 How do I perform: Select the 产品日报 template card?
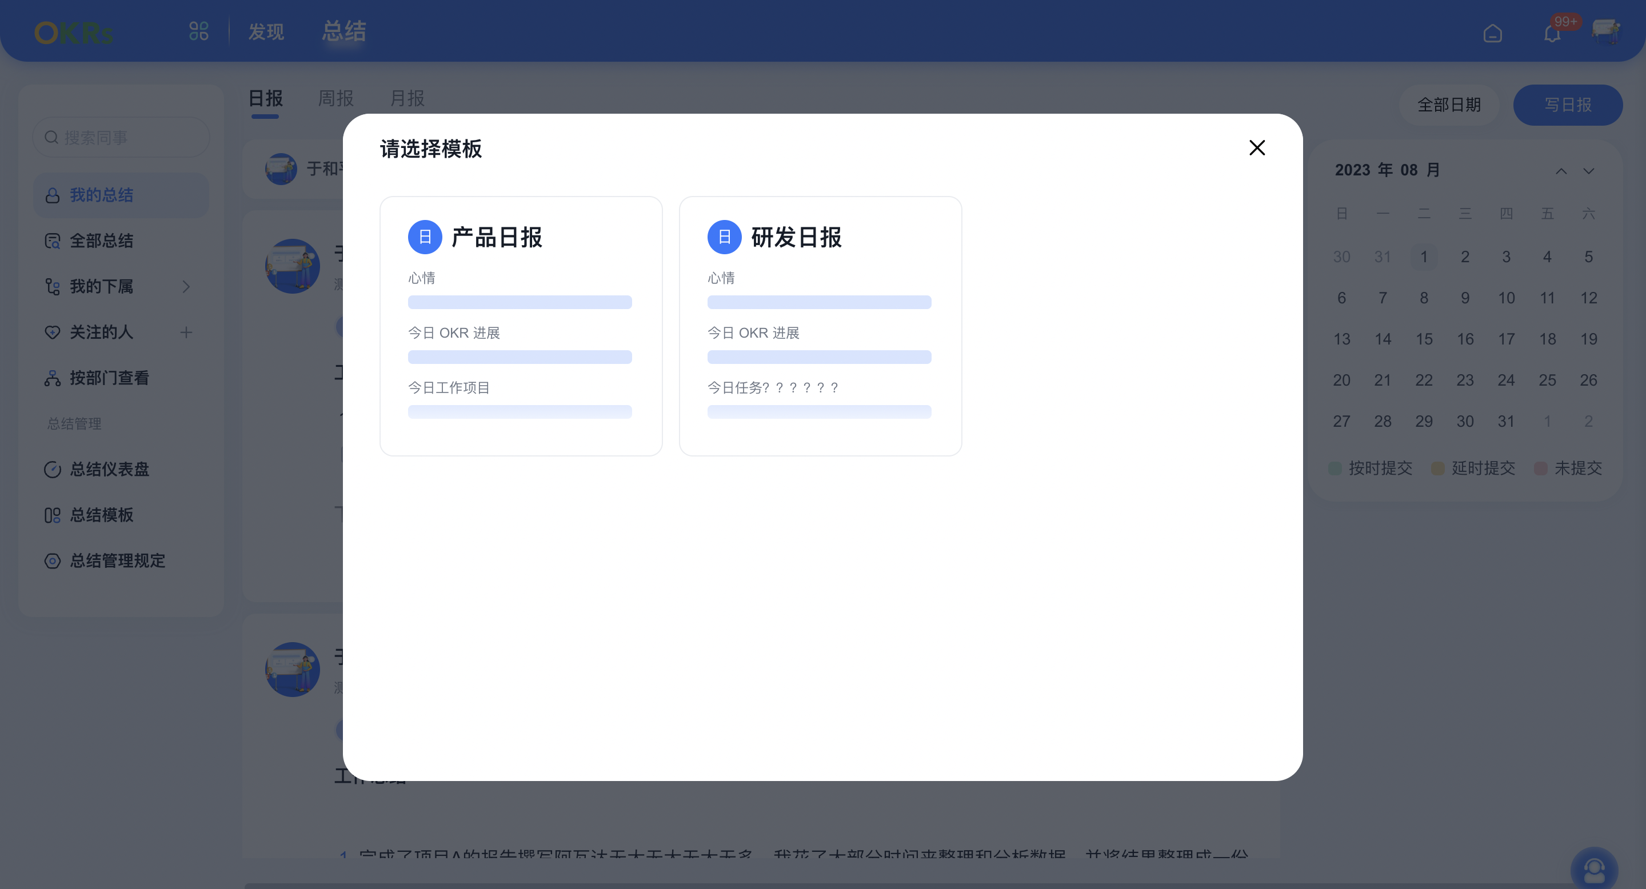(x=521, y=326)
